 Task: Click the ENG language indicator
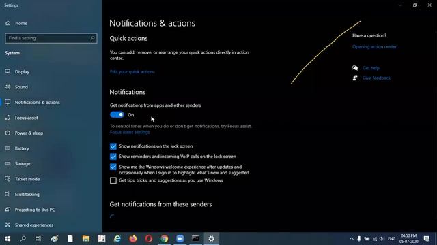[391, 239]
